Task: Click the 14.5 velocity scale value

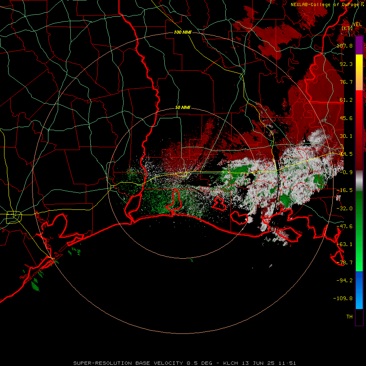Action: [346, 154]
